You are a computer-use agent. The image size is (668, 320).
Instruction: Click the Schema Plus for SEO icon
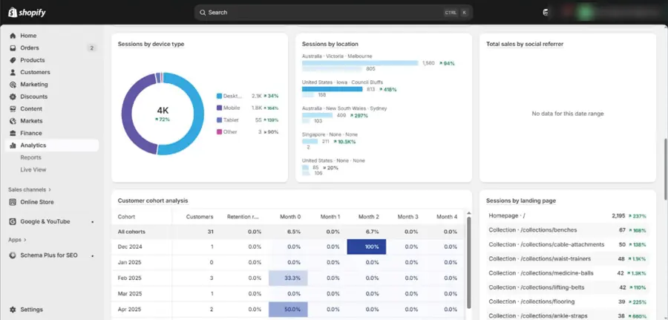tap(13, 255)
